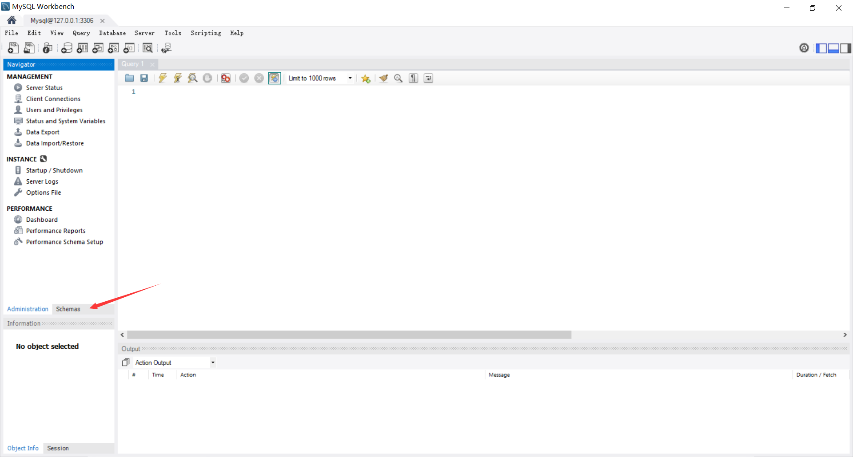Open Data Import/Restore
Viewport: 853px width, 457px height.
click(x=55, y=143)
